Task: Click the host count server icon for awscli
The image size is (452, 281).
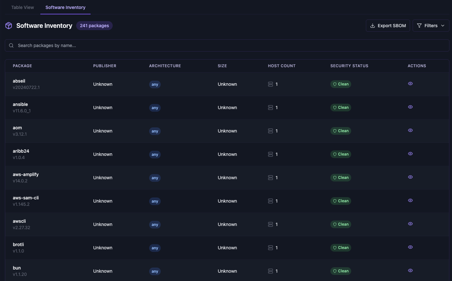Action: (x=270, y=224)
